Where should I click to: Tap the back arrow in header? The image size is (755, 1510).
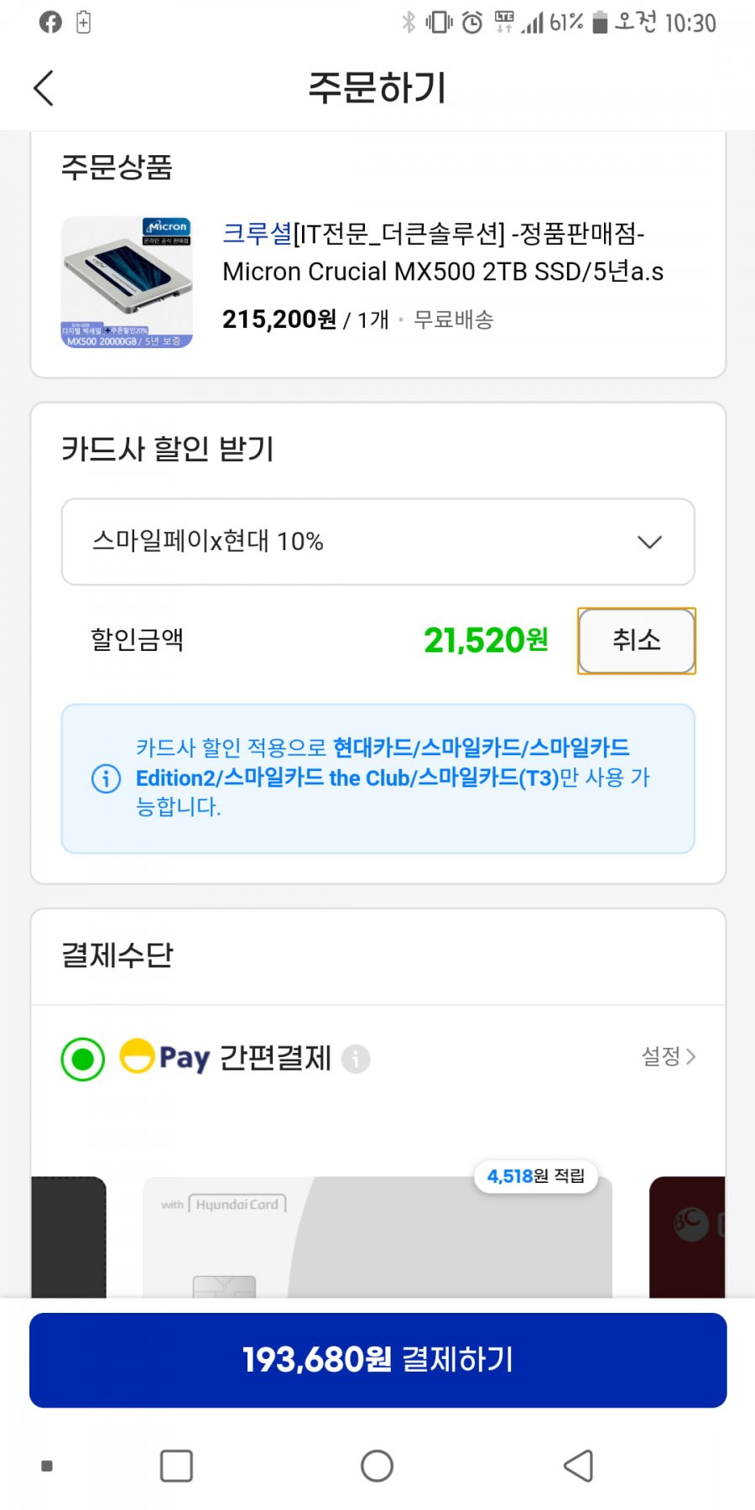(x=44, y=88)
